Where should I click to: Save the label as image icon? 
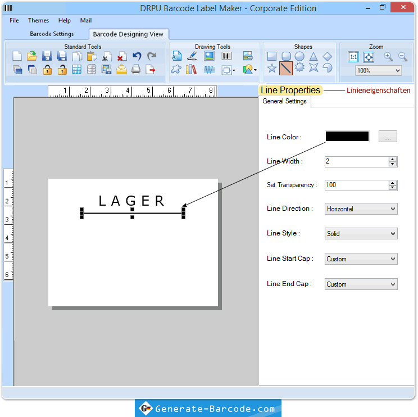click(x=106, y=70)
